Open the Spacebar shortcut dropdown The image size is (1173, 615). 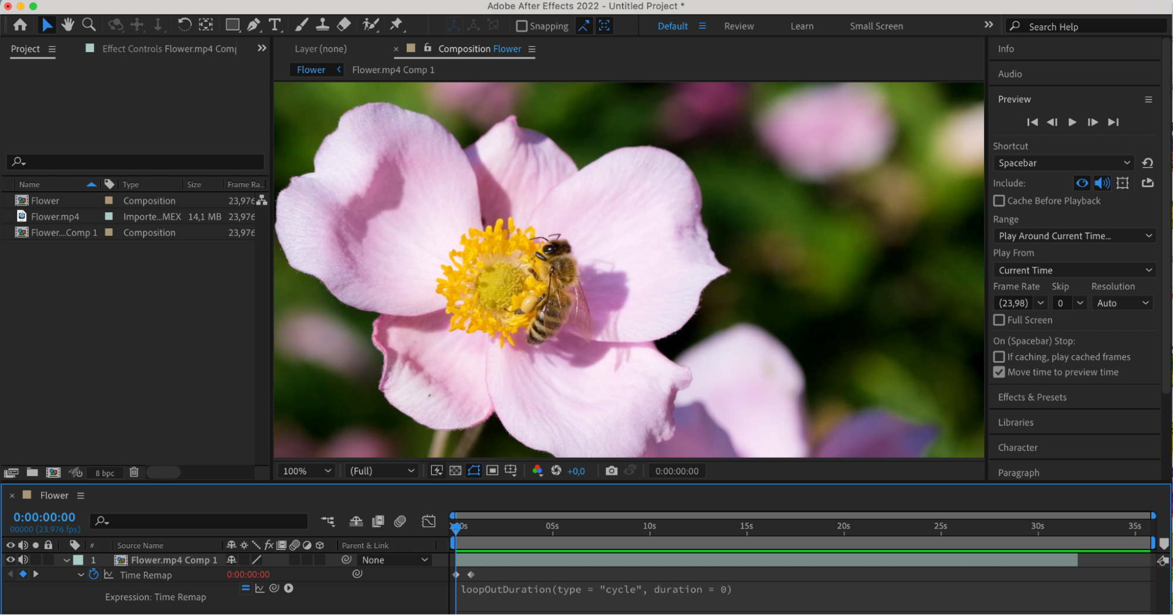pyautogui.click(x=1063, y=163)
